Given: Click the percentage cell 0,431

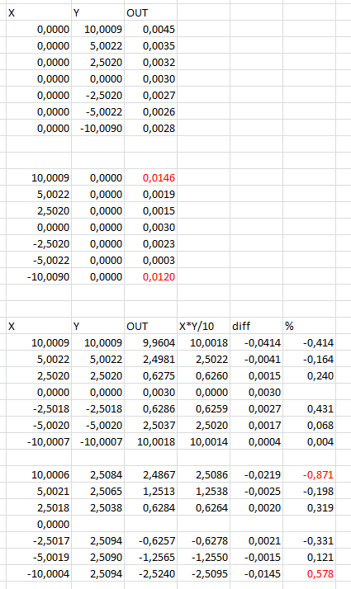Looking at the screenshot, I should [x=309, y=408].
